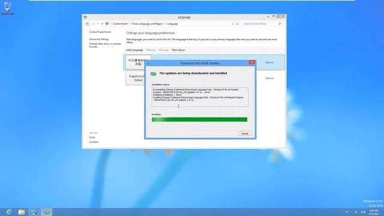Maximize the Language window

(x=274, y=16)
